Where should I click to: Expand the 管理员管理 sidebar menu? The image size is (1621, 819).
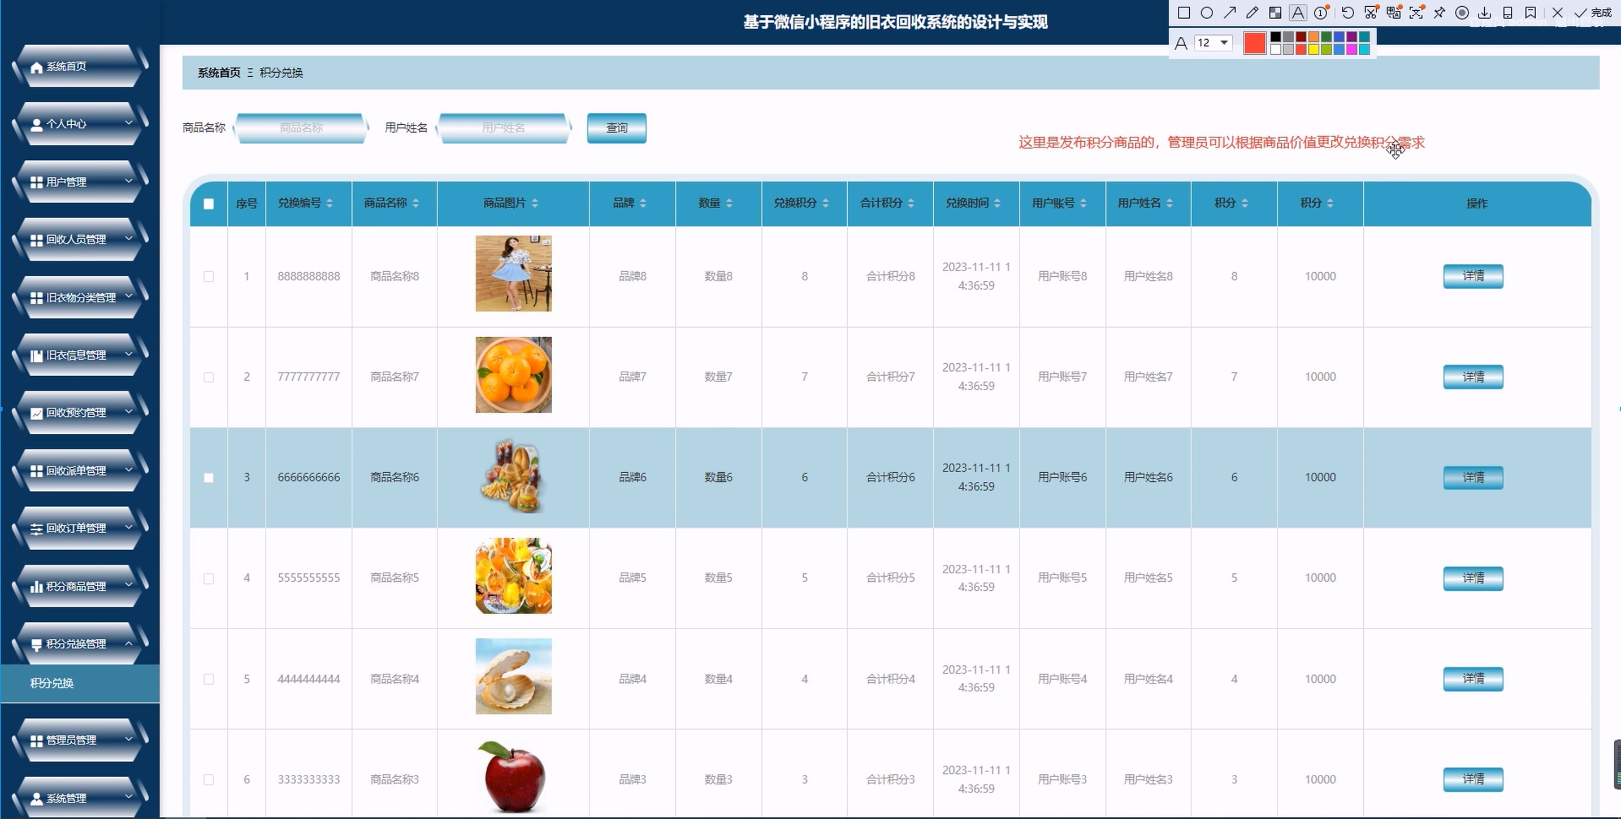(x=80, y=740)
